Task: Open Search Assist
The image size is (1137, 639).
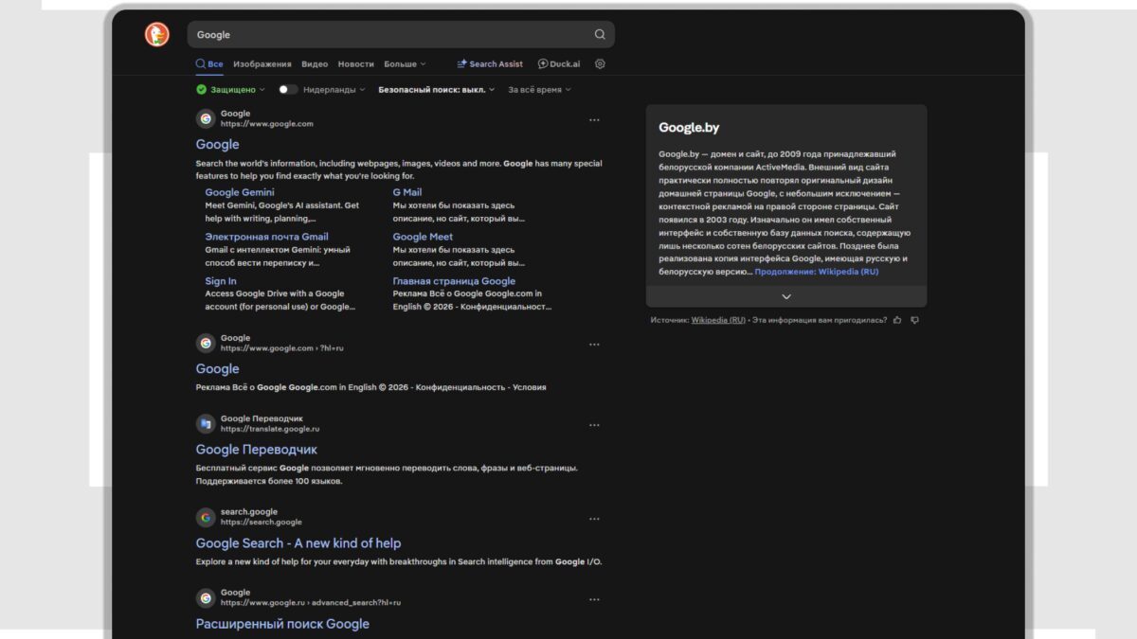Action: click(490, 64)
